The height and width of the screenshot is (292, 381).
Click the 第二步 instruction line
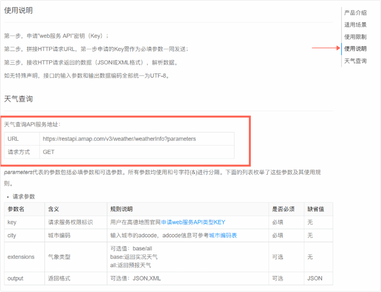[x=96, y=49]
